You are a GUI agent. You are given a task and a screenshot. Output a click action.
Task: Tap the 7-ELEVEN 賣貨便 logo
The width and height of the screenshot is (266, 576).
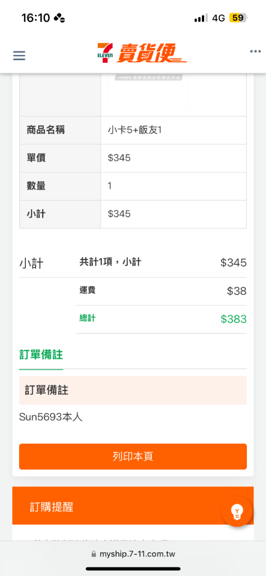[x=142, y=53]
